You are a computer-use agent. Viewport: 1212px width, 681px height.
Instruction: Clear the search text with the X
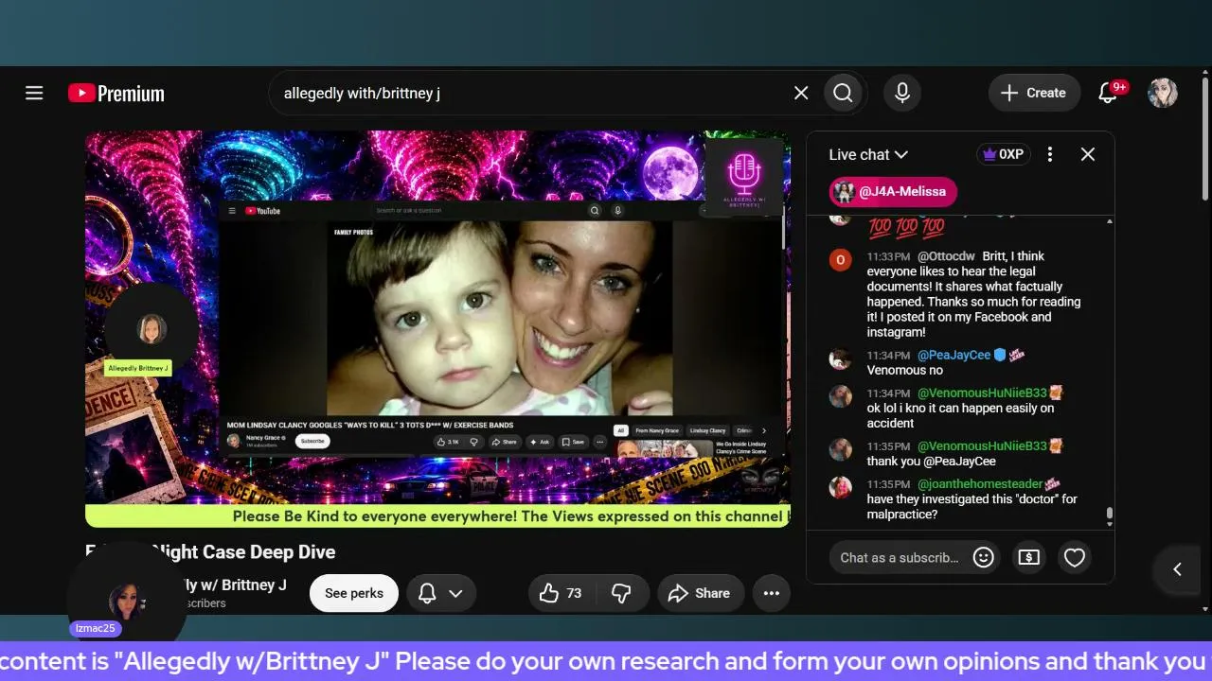tap(801, 93)
